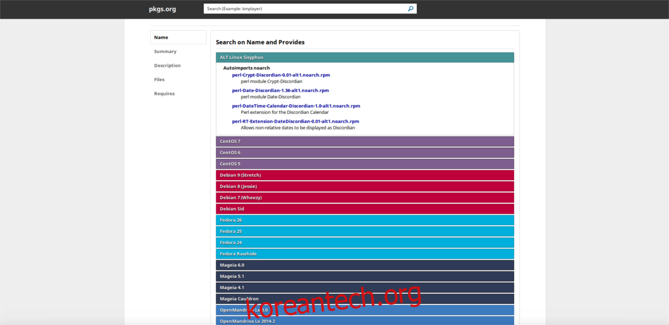Click the search magnifier icon
Screen dimensions: 669x325
pyautogui.click(x=410, y=9)
